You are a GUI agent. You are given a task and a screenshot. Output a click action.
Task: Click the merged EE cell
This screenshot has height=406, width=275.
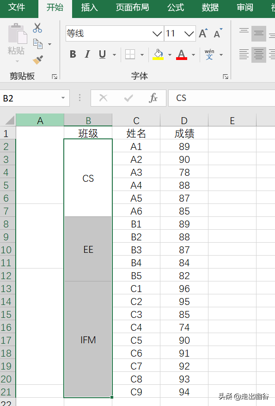[x=88, y=249]
